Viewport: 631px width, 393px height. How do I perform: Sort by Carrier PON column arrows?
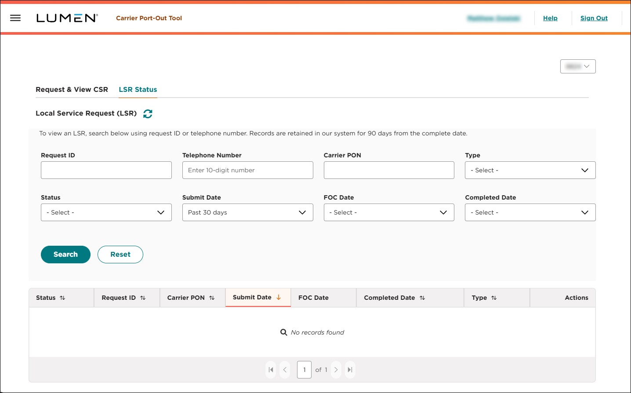[x=212, y=298]
